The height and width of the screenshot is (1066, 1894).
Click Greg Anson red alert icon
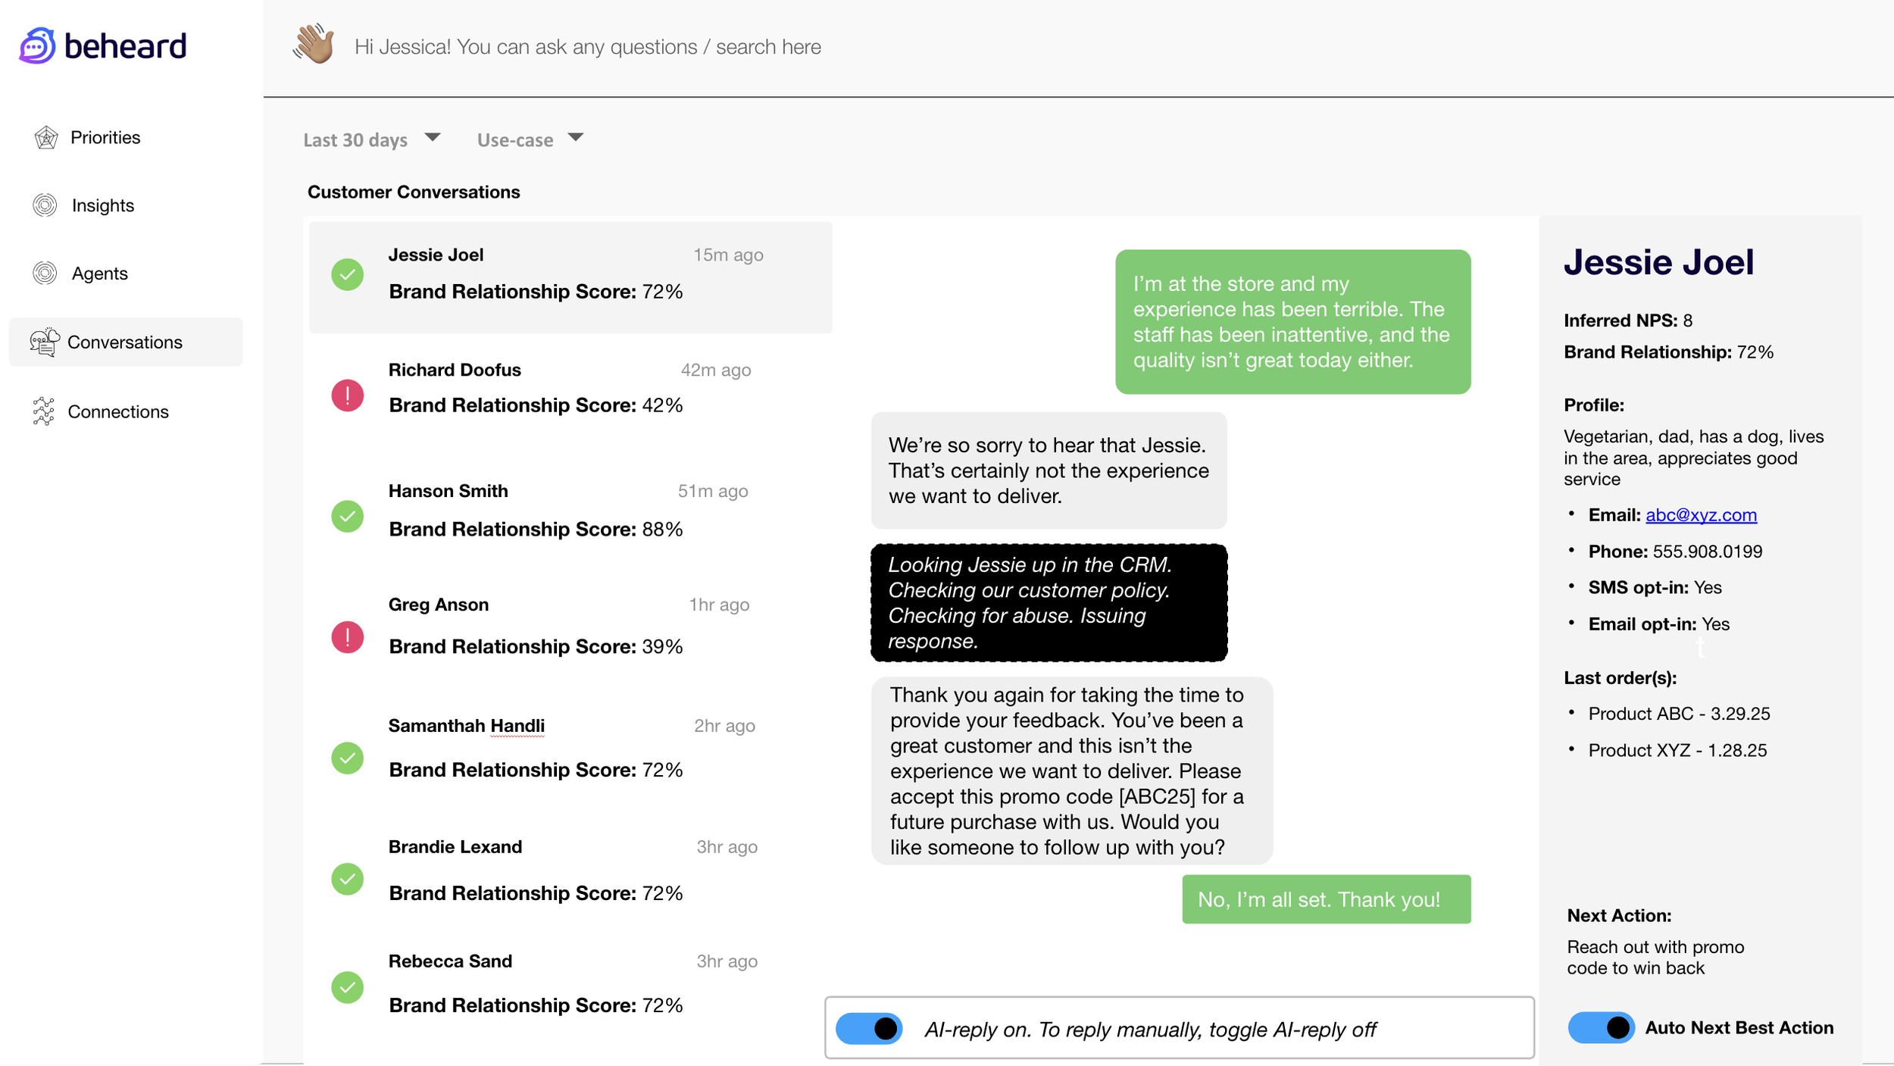pos(348,637)
